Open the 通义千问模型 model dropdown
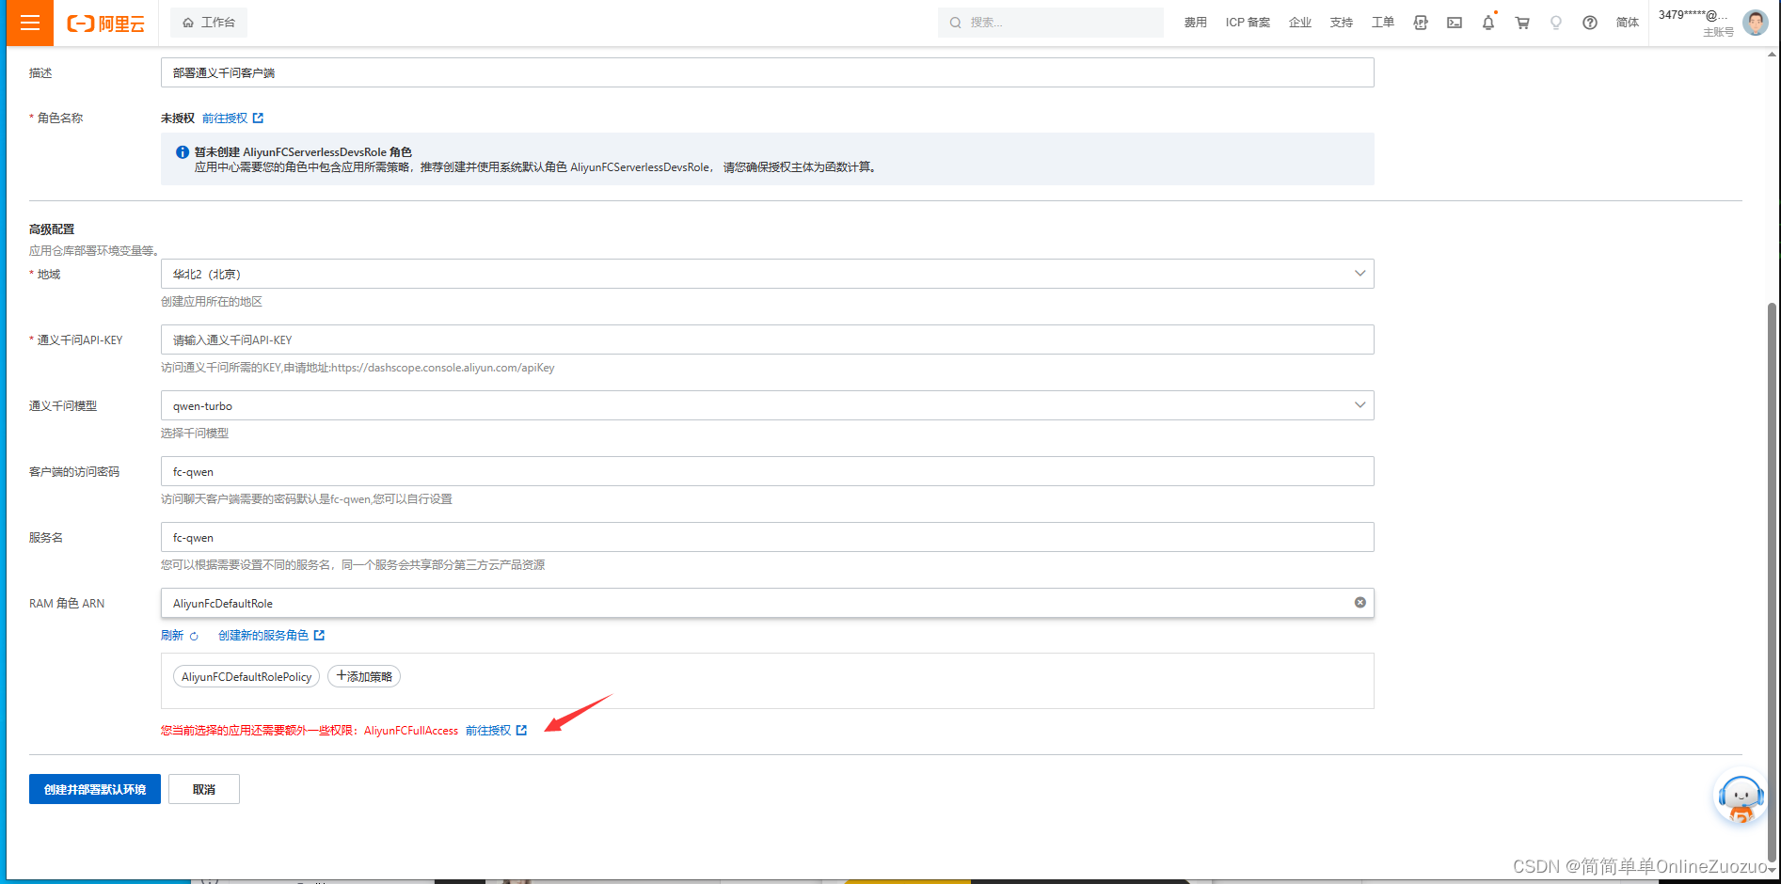 tap(767, 405)
